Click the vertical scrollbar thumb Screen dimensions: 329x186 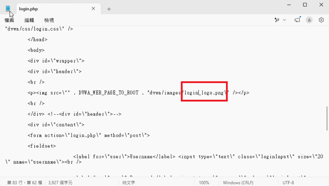[327, 119]
